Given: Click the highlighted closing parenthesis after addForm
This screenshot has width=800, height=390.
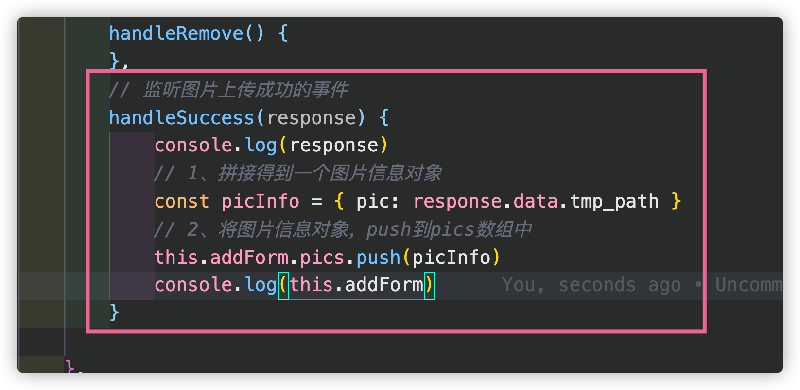Looking at the screenshot, I should pos(429,285).
